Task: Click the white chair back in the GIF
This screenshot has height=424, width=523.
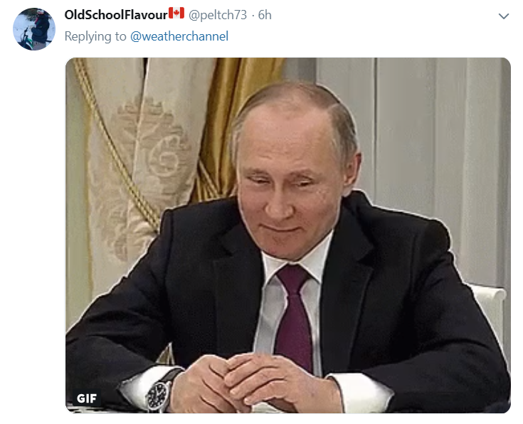Action: 489,310
